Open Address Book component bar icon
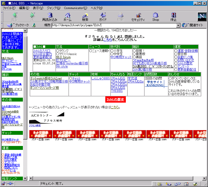208x187 pixels. [x=186, y=184]
